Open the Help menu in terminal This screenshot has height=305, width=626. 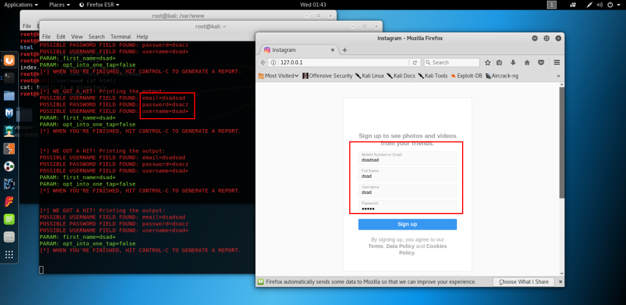(x=142, y=36)
